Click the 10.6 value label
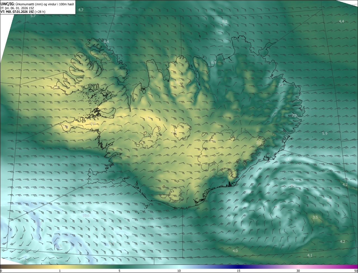 86,215
